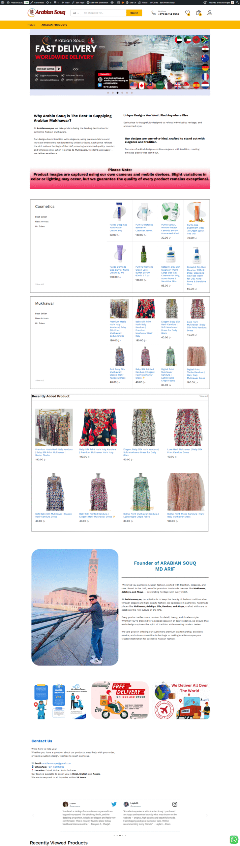Open the wishlist heart icon
Viewport: 240px width, 846px height.
click(x=188, y=13)
